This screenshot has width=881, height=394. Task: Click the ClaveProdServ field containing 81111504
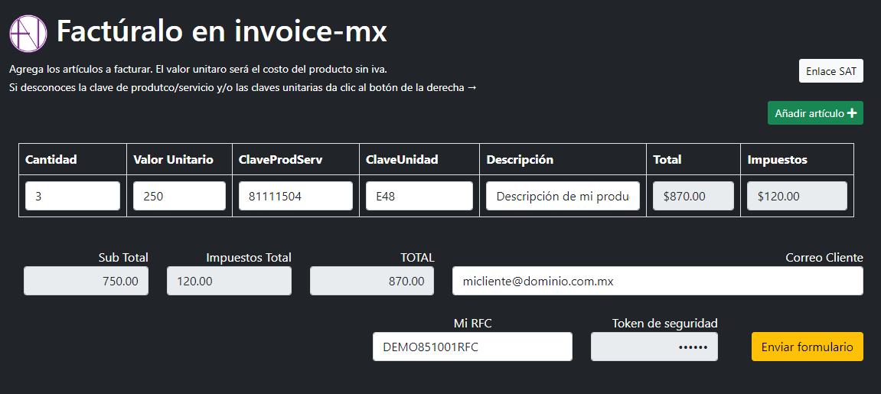pyautogui.click(x=295, y=196)
